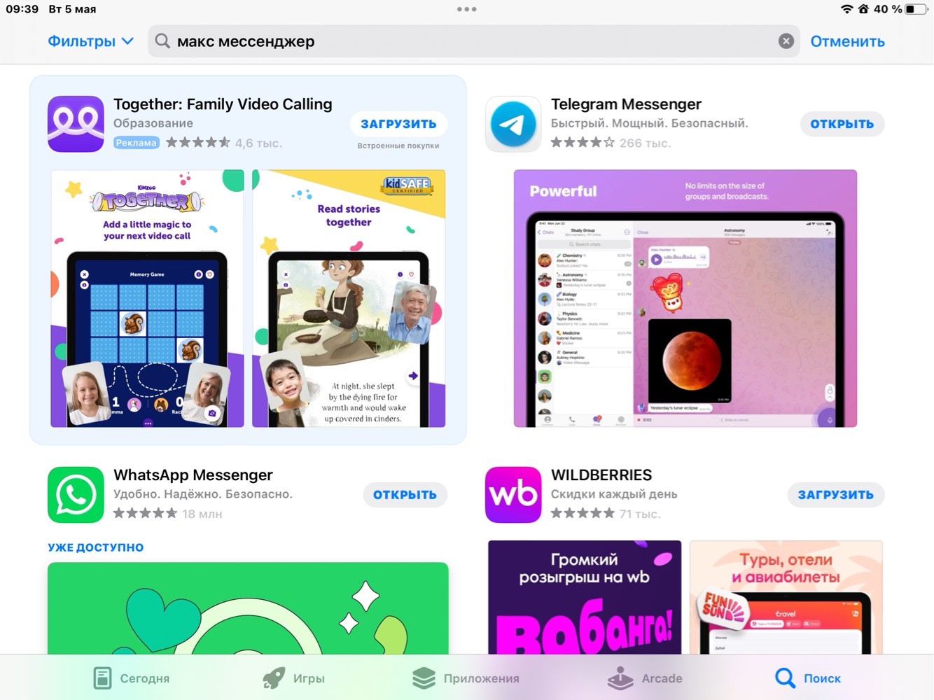This screenshot has width=934, height=700.
Task: Click 'Встроенные покупки' note under Together
Action: coord(398,146)
